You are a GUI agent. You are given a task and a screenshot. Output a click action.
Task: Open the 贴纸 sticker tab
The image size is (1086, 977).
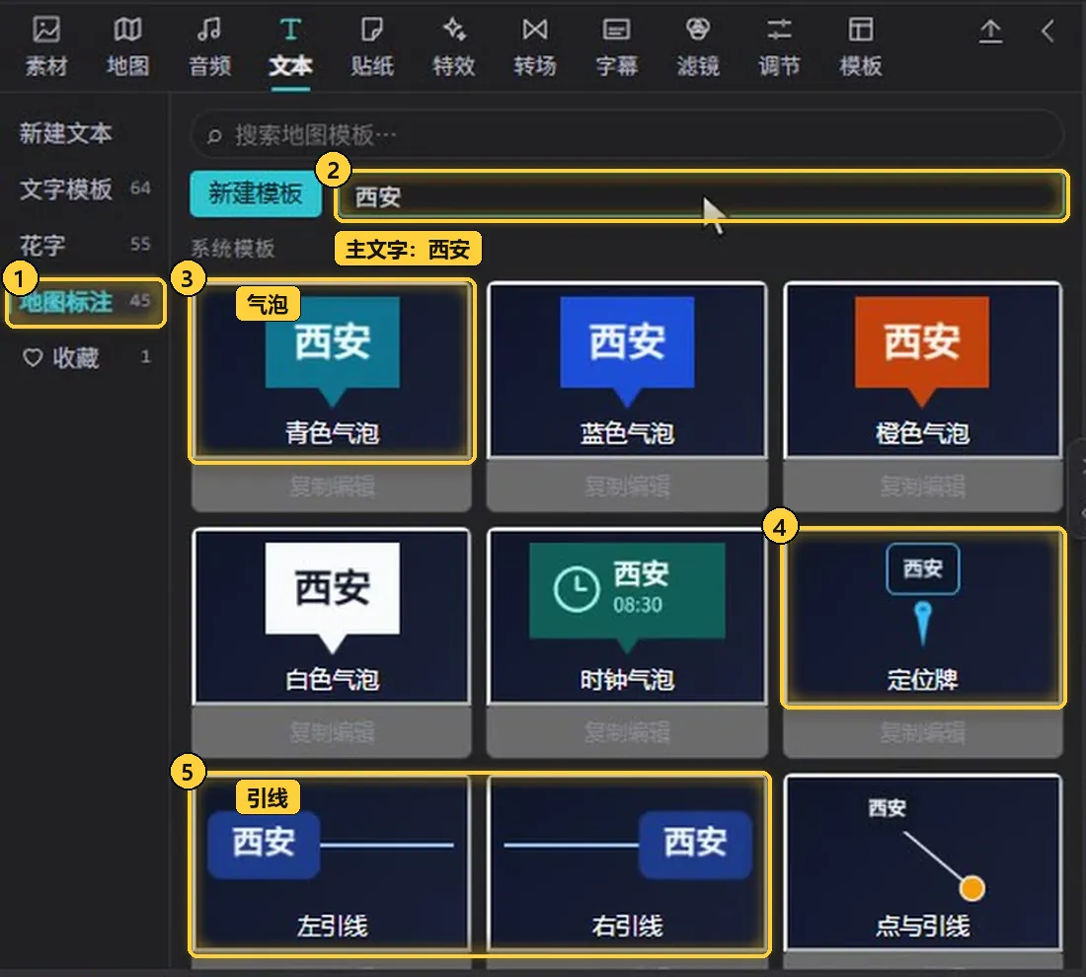[x=372, y=46]
